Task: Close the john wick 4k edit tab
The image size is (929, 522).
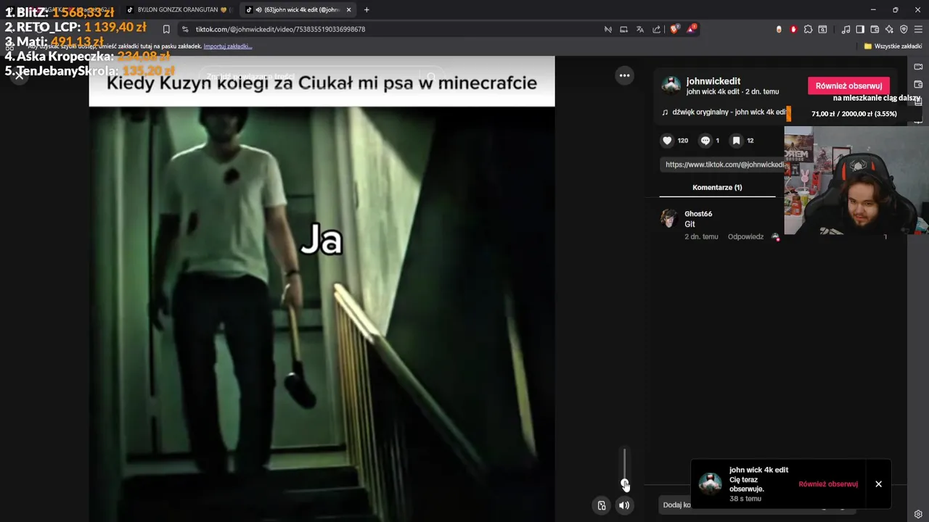Action: [348, 9]
